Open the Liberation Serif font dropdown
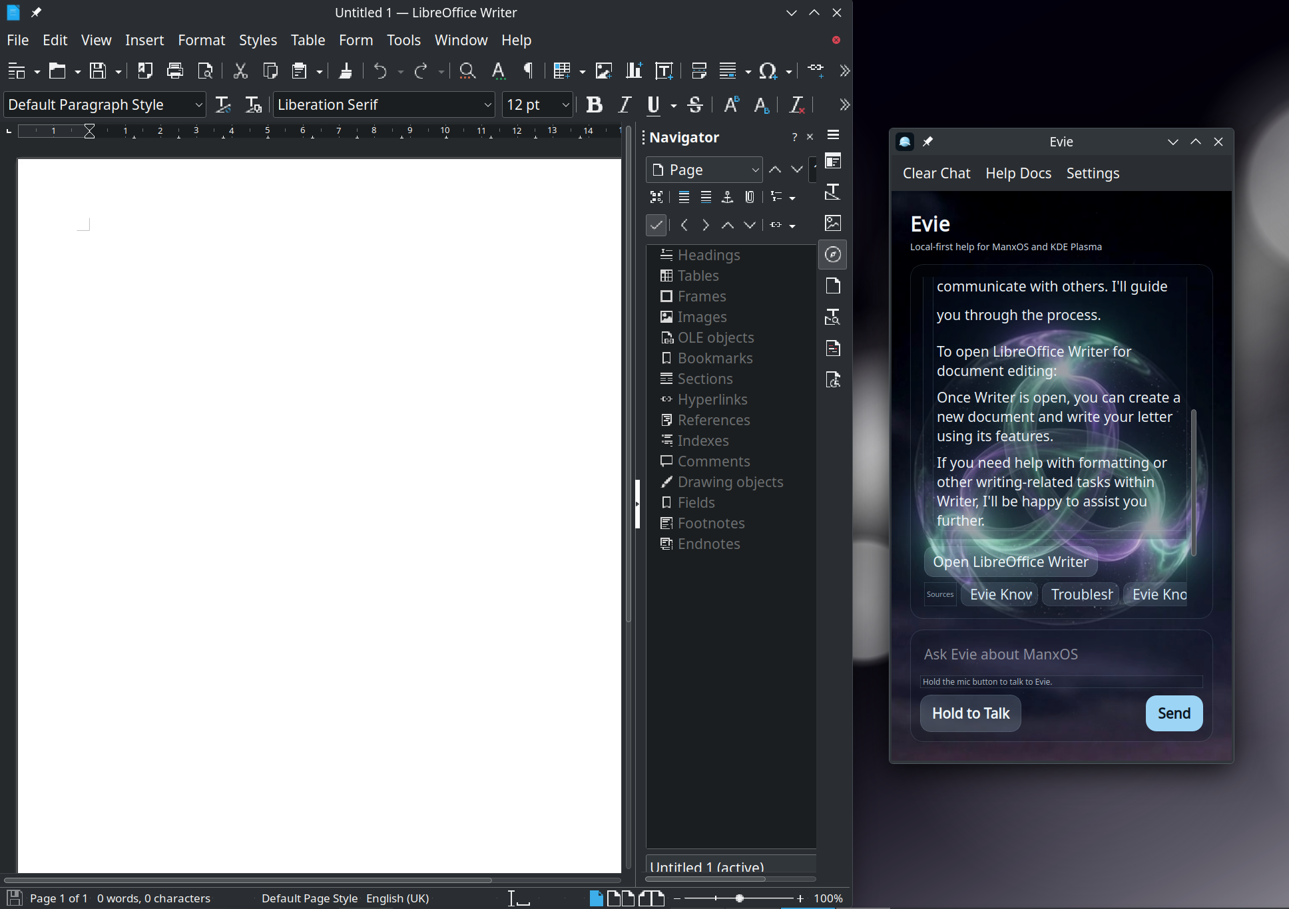 [x=488, y=104]
